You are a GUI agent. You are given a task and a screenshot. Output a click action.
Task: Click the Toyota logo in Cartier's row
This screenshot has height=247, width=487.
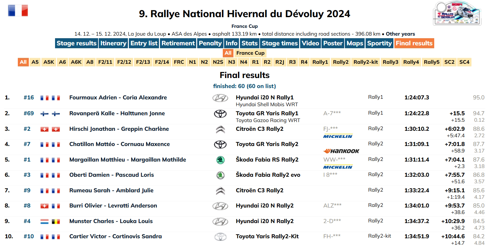point(220,237)
